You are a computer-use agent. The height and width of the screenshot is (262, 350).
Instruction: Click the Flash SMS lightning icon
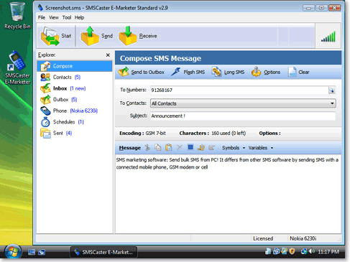point(176,72)
